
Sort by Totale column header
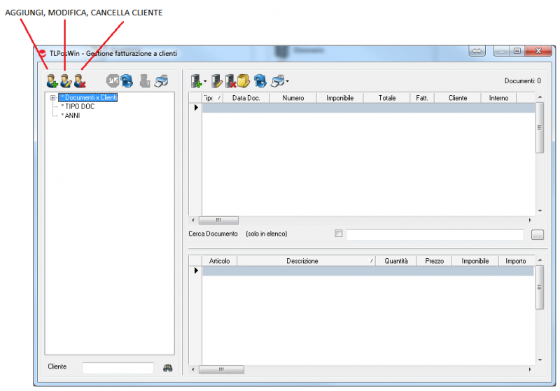coord(387,98)
